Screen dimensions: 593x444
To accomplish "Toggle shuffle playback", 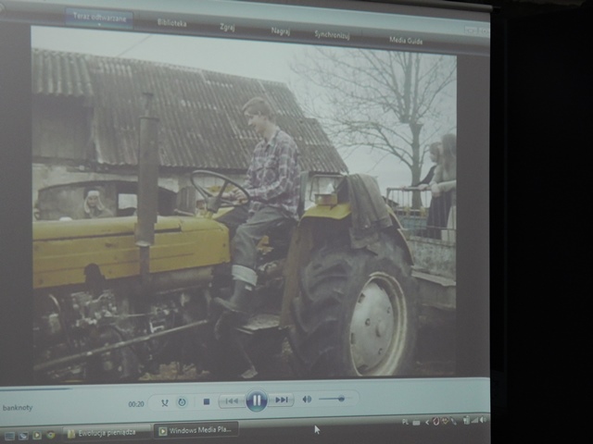I will 165,403.
